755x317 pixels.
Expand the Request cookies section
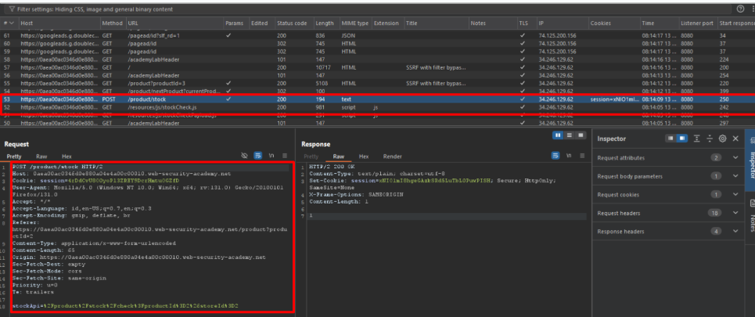[735, 194]
